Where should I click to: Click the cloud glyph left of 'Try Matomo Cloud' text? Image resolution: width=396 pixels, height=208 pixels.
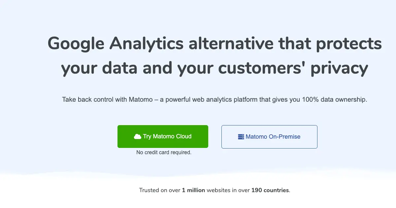click(x=138, y=136)
